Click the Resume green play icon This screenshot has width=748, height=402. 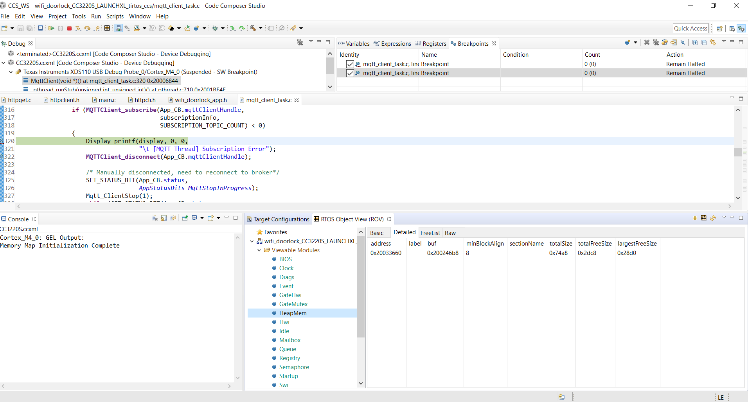tap(51, 28)
